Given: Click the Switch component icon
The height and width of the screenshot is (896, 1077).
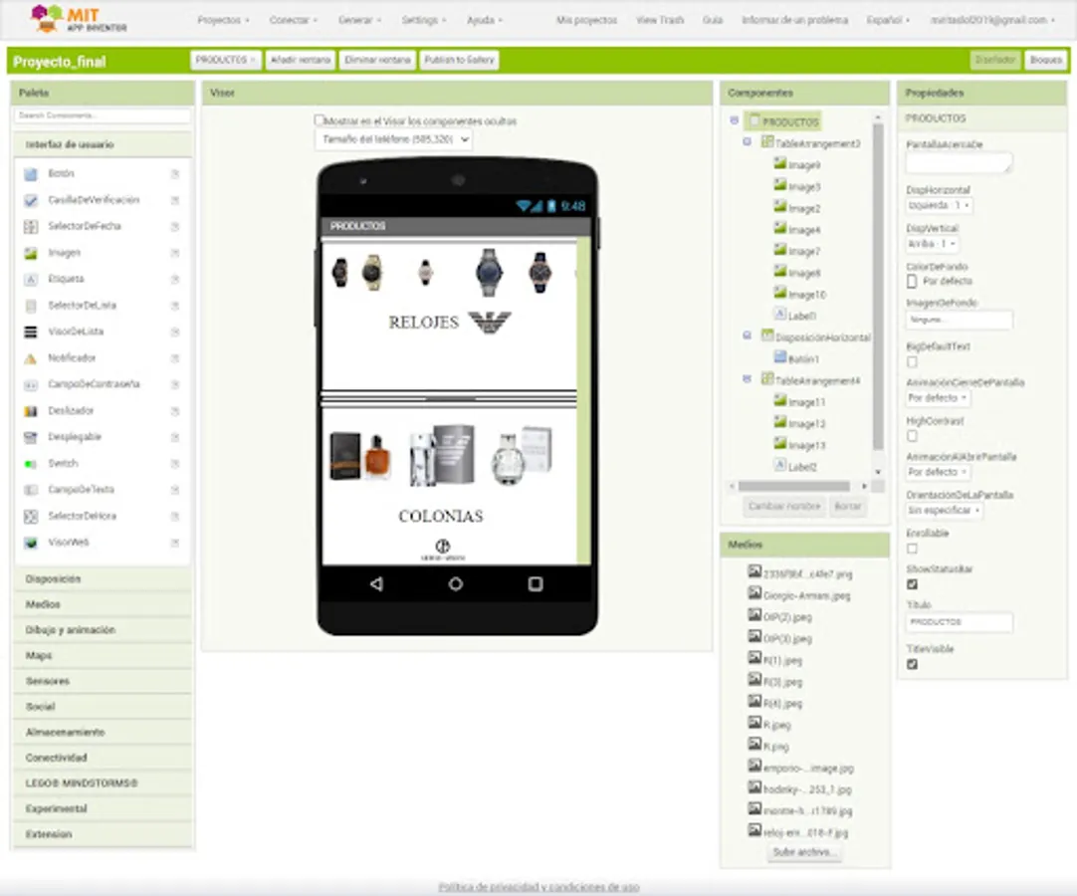Looking at the screenshot, I should pyautogui.click(x=31, y=464).
